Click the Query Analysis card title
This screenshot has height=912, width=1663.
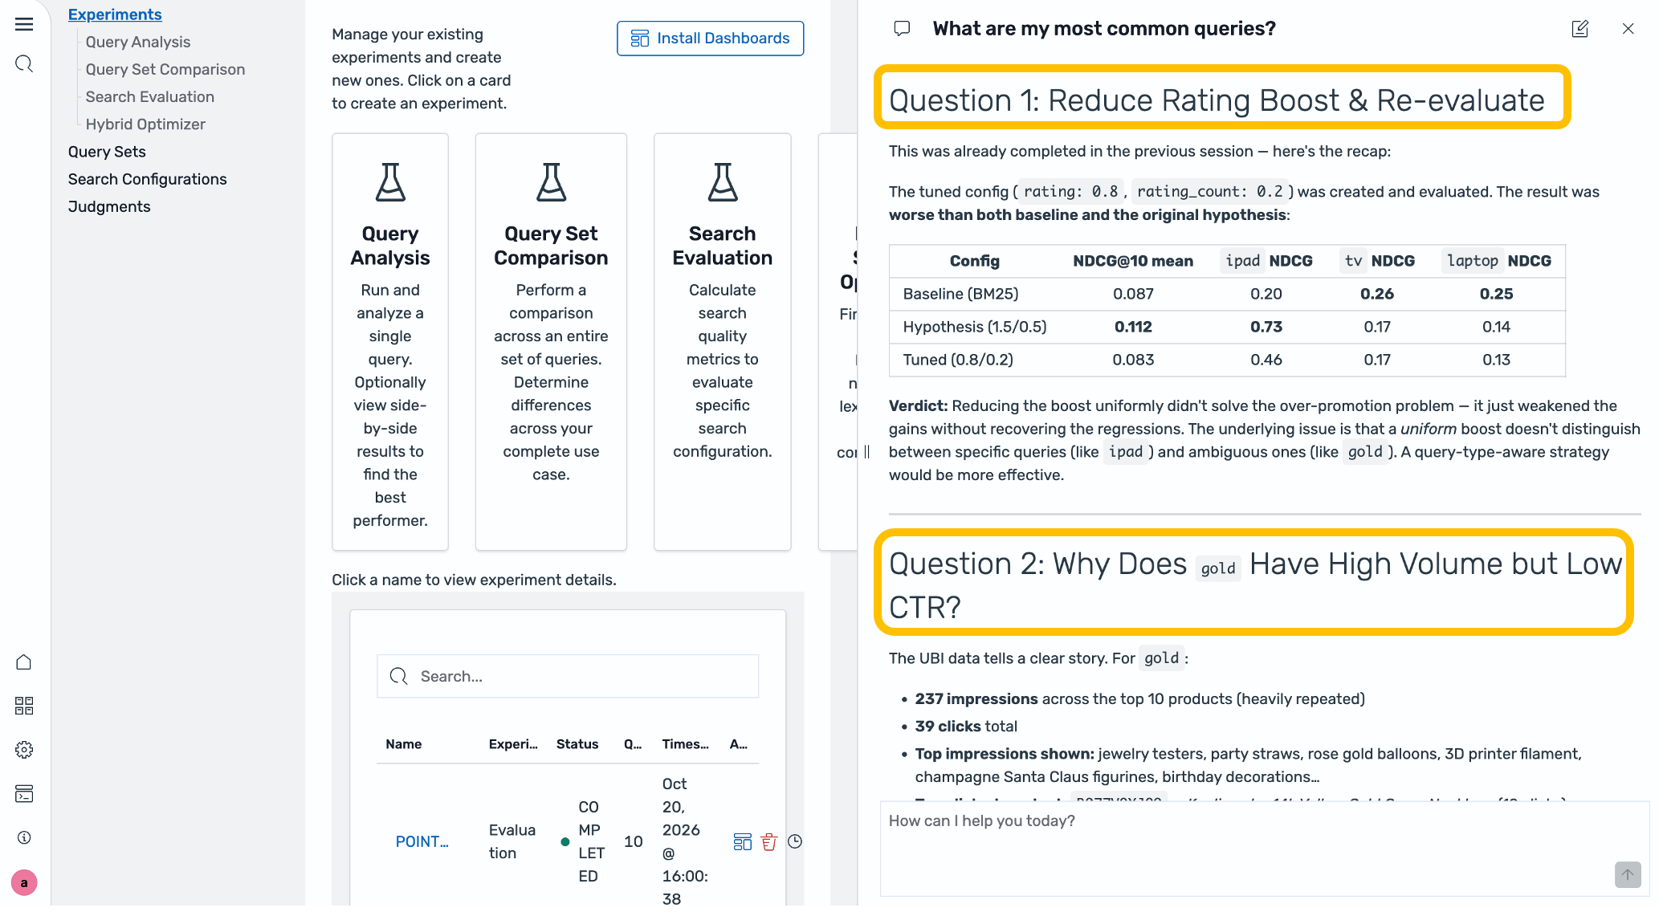tap(390, 246)
